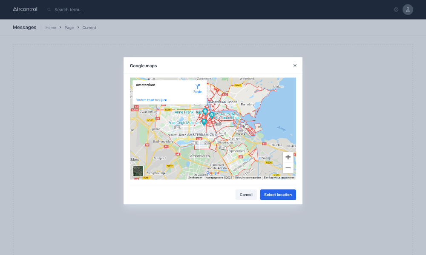
Task: Open the user avatar icon in navbar
Action: pos(408,9)
